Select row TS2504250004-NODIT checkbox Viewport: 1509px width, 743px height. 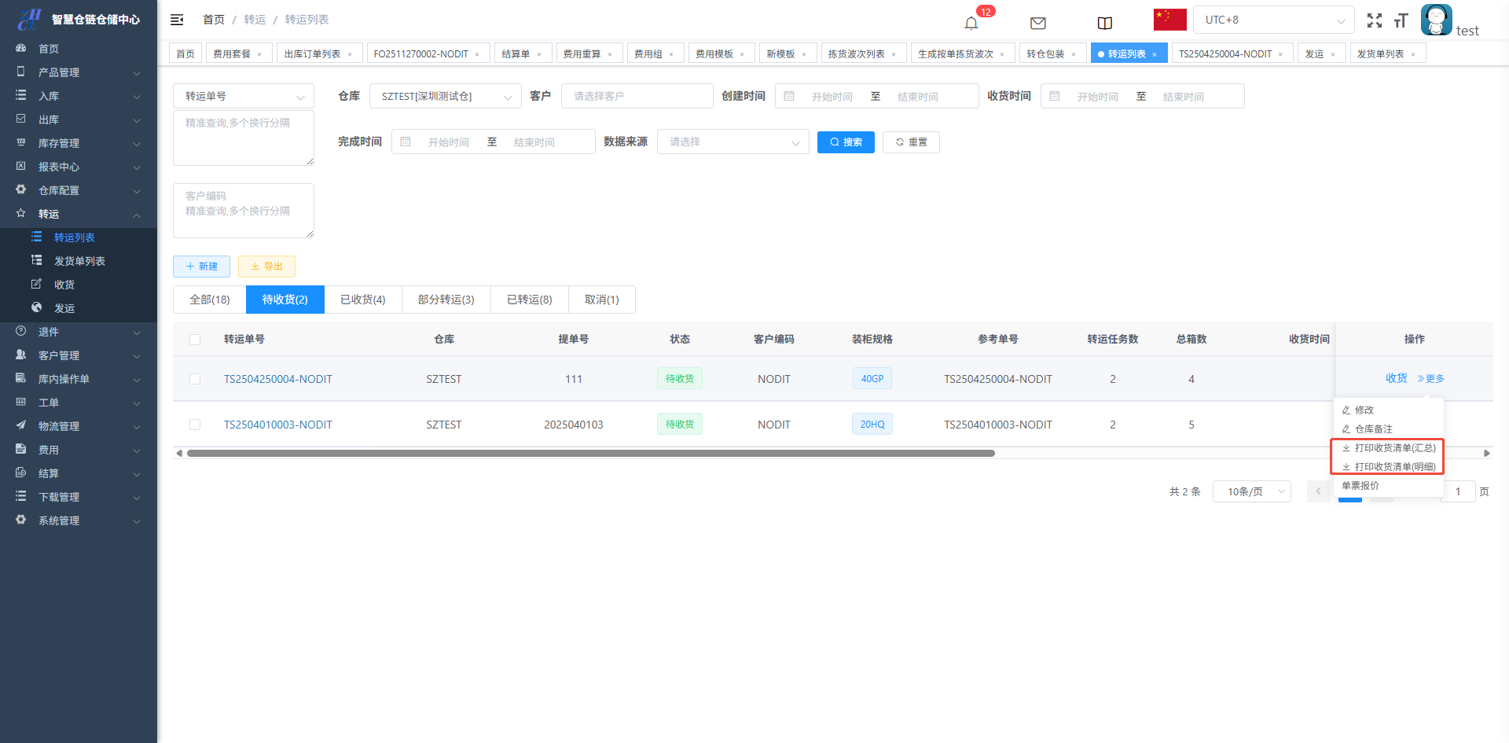click(195, 379)
